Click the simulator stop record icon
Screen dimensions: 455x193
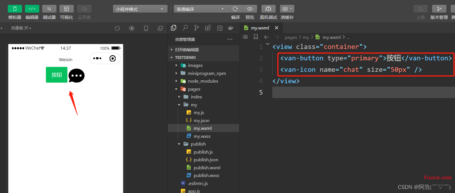[132, 28]
